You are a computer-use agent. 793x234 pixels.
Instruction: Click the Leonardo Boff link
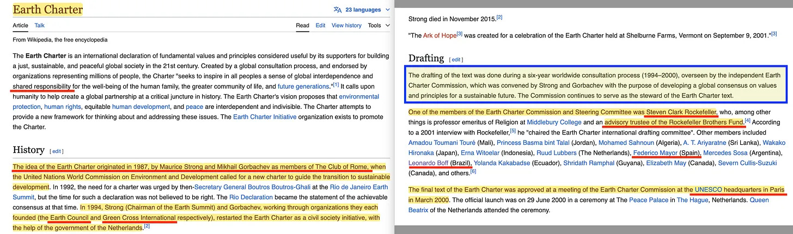429,163
